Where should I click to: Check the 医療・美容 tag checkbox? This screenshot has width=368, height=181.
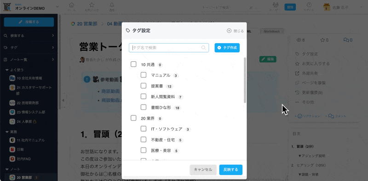tap(144, 150)
